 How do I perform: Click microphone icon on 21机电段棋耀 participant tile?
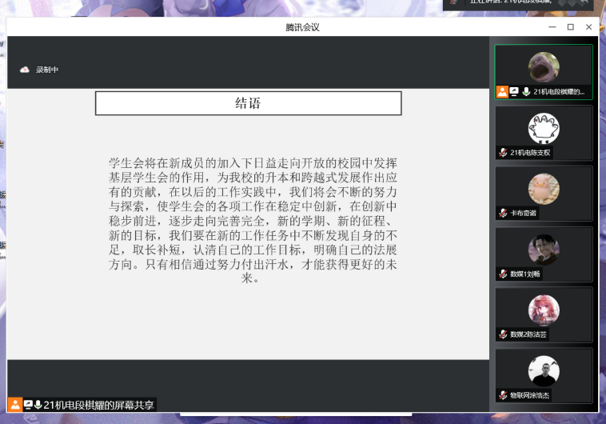click(x=525, y=92)
